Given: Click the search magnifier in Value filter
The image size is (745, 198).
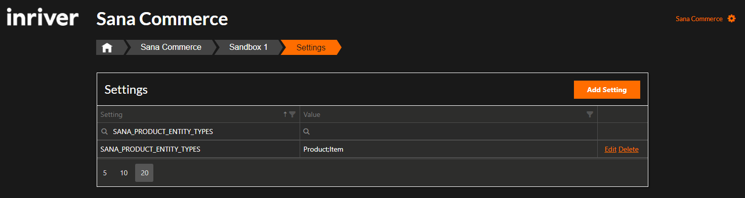Looking at the screenshot, I should [306, 131].
